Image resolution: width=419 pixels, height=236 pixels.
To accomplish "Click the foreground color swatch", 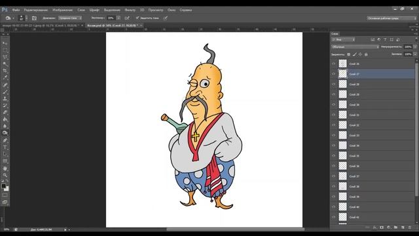I will (x=3, y=186).
